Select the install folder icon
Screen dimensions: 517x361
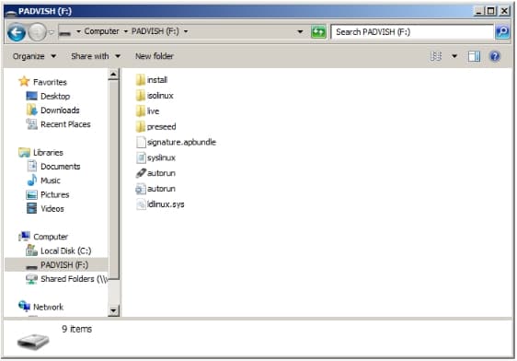click(141, 80)
